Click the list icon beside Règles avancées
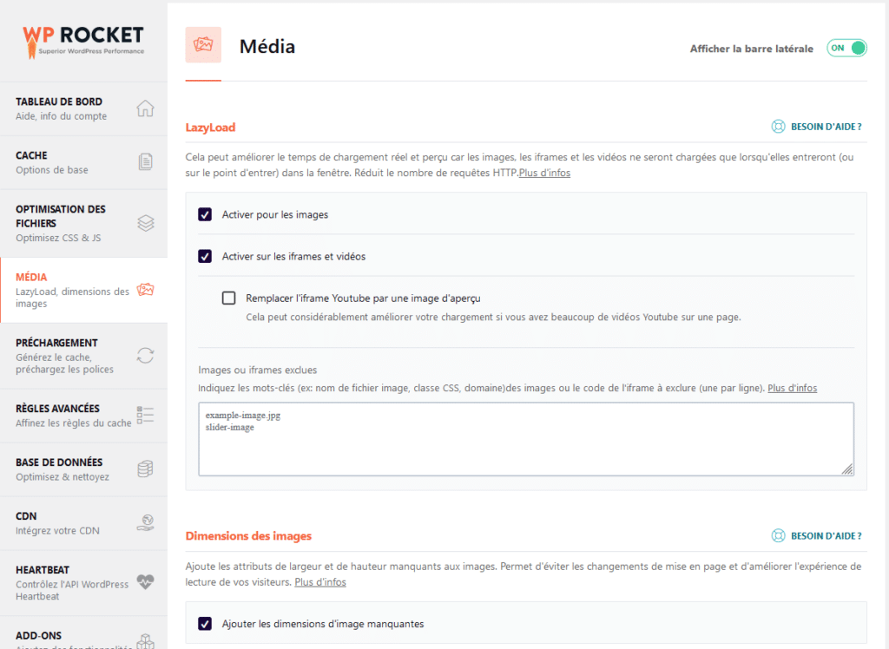 pyautogui.click(x=145, y=415)
